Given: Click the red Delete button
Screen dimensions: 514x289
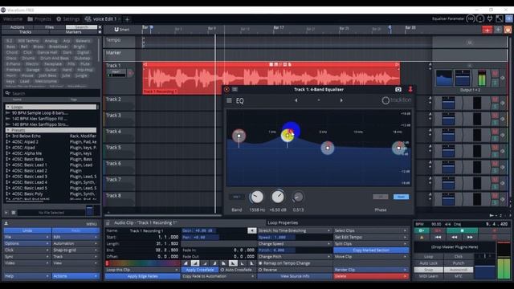Looking at the screenshot, I should pyautogui.click(x=371, y=276).
